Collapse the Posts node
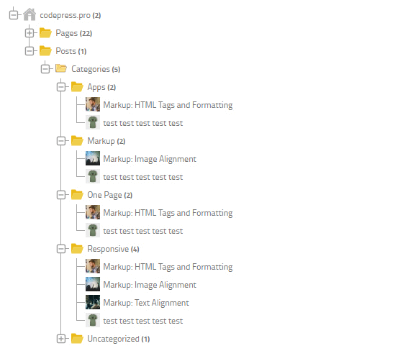 (29, 51)
